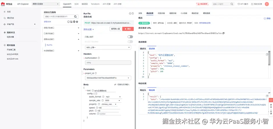Click 切换为文本输入 toggle link
Screen dimensions: 273x129
click(x=122, y=85)
